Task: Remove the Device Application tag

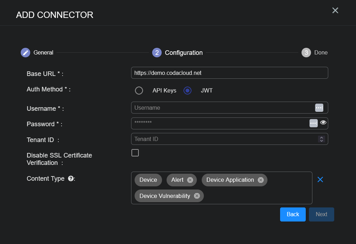Action: point(260,180)
